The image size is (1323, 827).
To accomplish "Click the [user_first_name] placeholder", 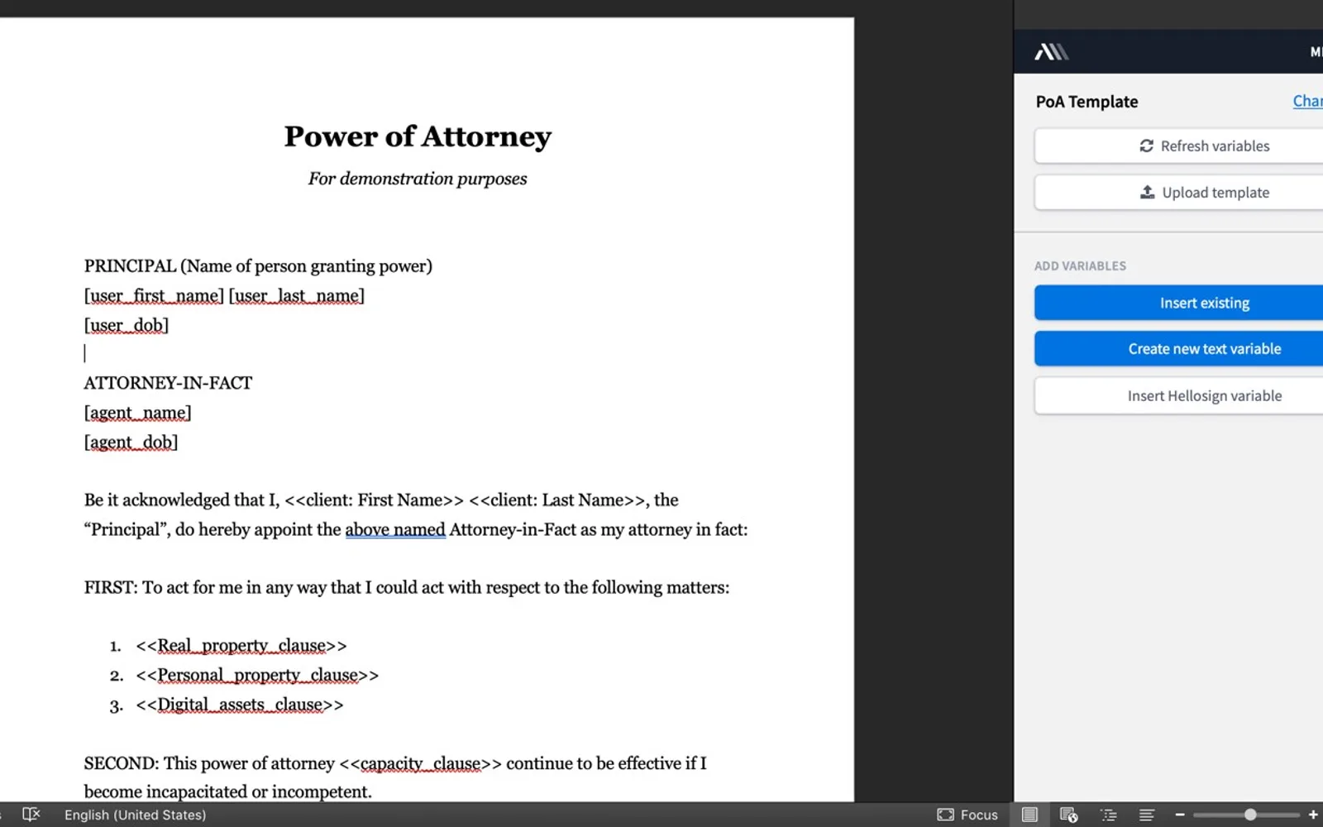I will (154, 296).
